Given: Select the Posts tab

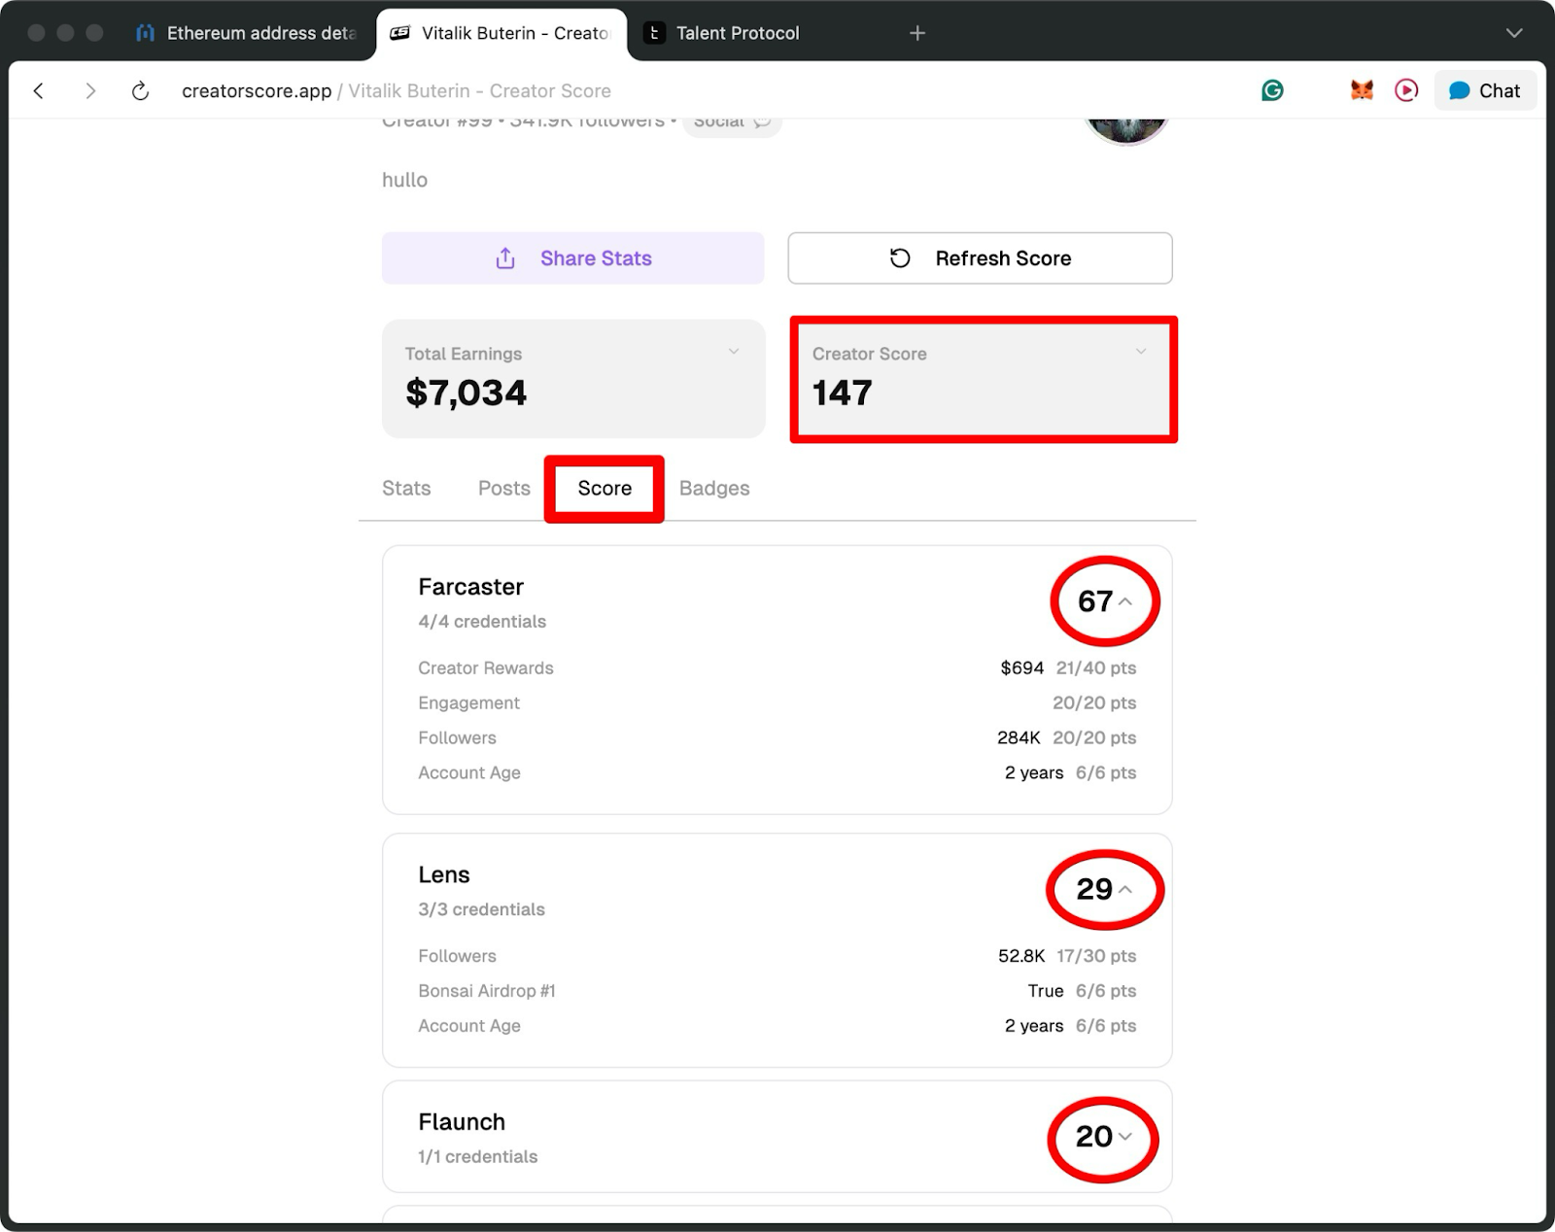Looking at the screenshot, I should (503, 488).
